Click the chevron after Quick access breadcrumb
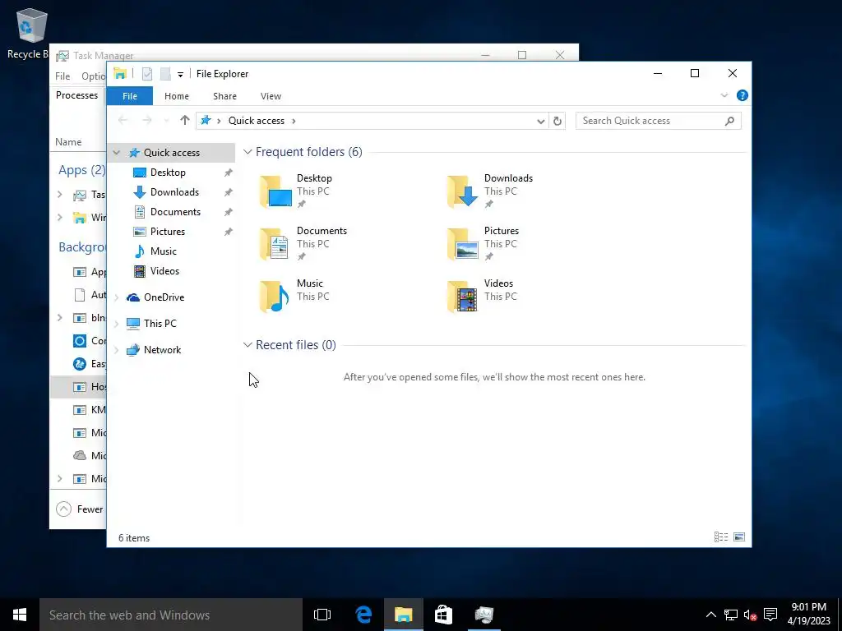This screenshot has width=842, height=631. [294, 121]
